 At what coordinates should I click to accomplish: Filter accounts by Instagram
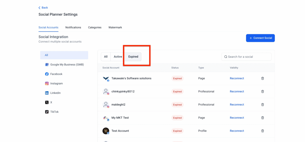[x=56, y=84]
